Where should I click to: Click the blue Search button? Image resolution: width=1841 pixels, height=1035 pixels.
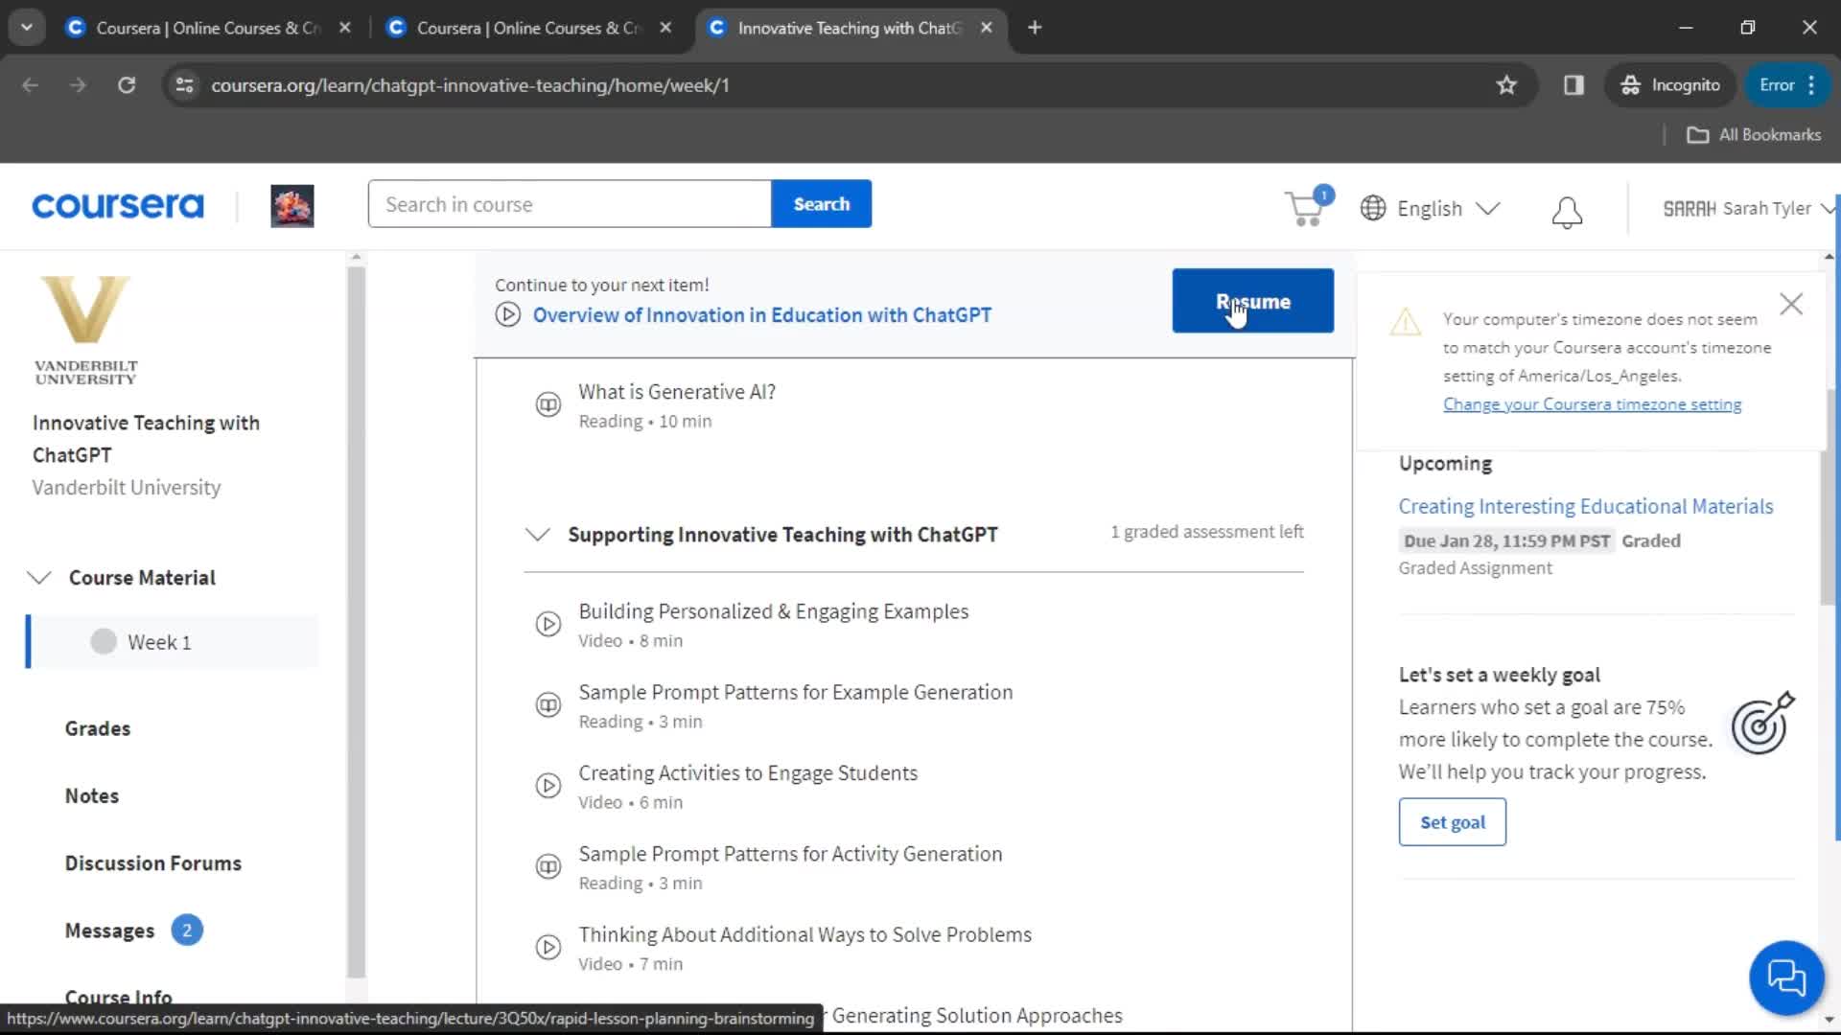(822, 204)
